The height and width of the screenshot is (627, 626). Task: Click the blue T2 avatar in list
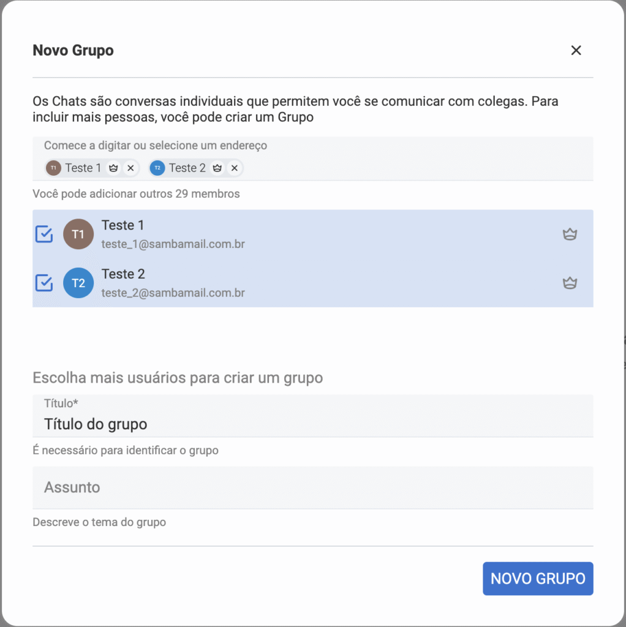(78, 283)
